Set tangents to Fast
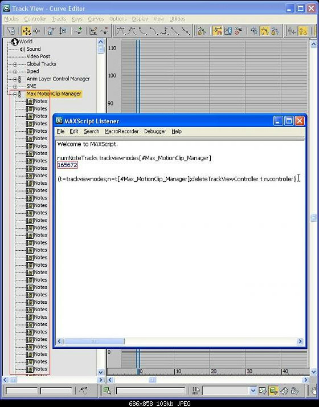 pos(142,31)
